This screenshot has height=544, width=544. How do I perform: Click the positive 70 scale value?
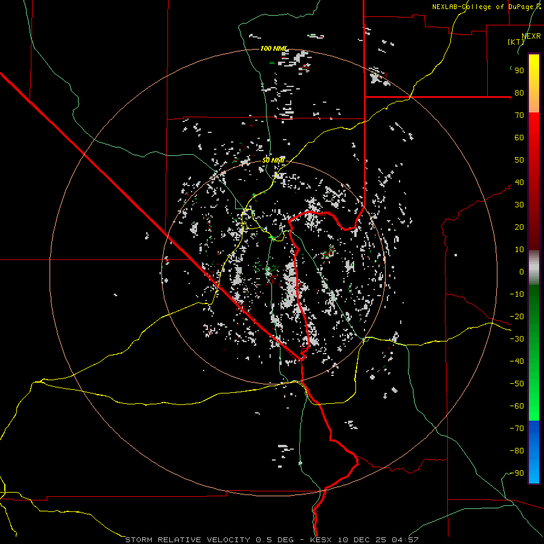519,115
